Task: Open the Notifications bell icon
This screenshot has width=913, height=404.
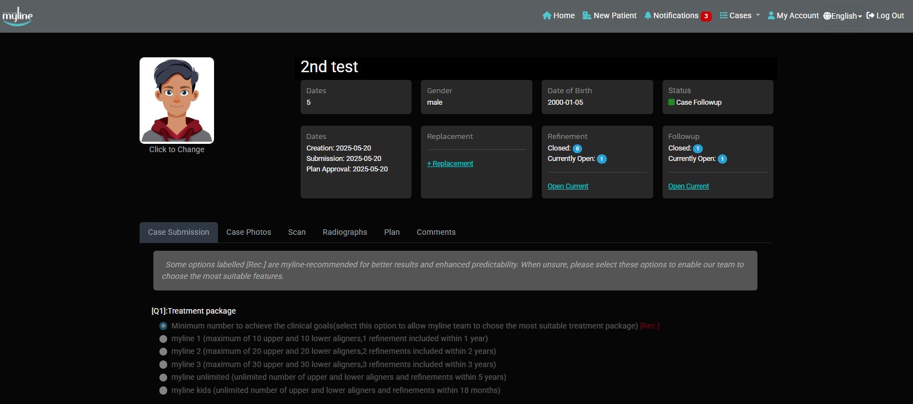Action: point(648,15)
